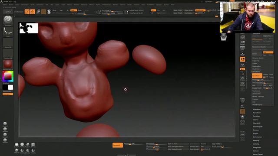Image resolution: width=278 pixels, height=156 pixels.
Task: Expand the ArrayMesh subpalette
Action: click(257, 109)
